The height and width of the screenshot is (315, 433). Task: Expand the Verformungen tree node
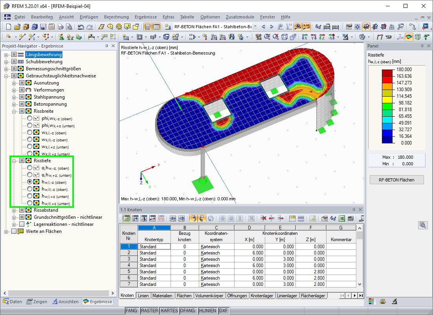point(14,90)
